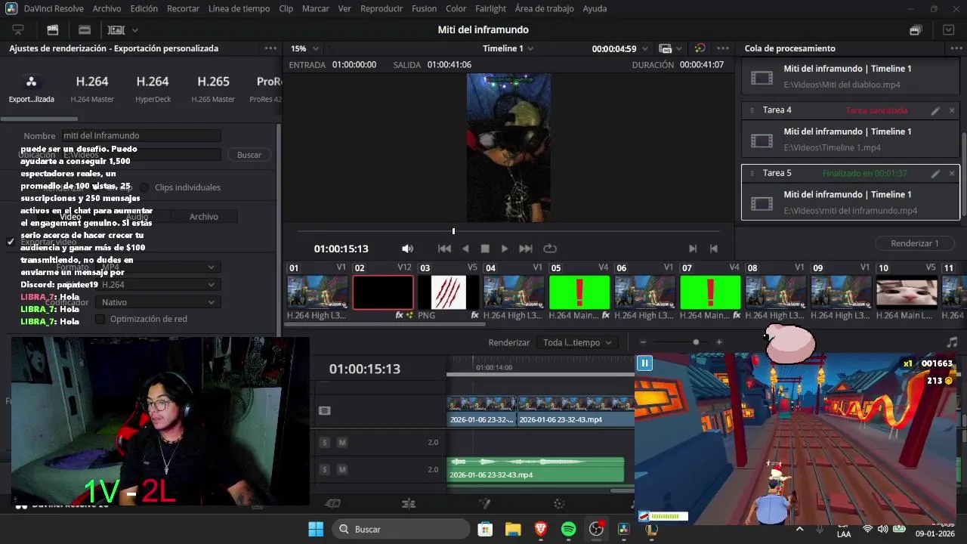Open render settings panel options (three dots)
The width and height of the screenshot is (967, 544).
click(270, 48)
